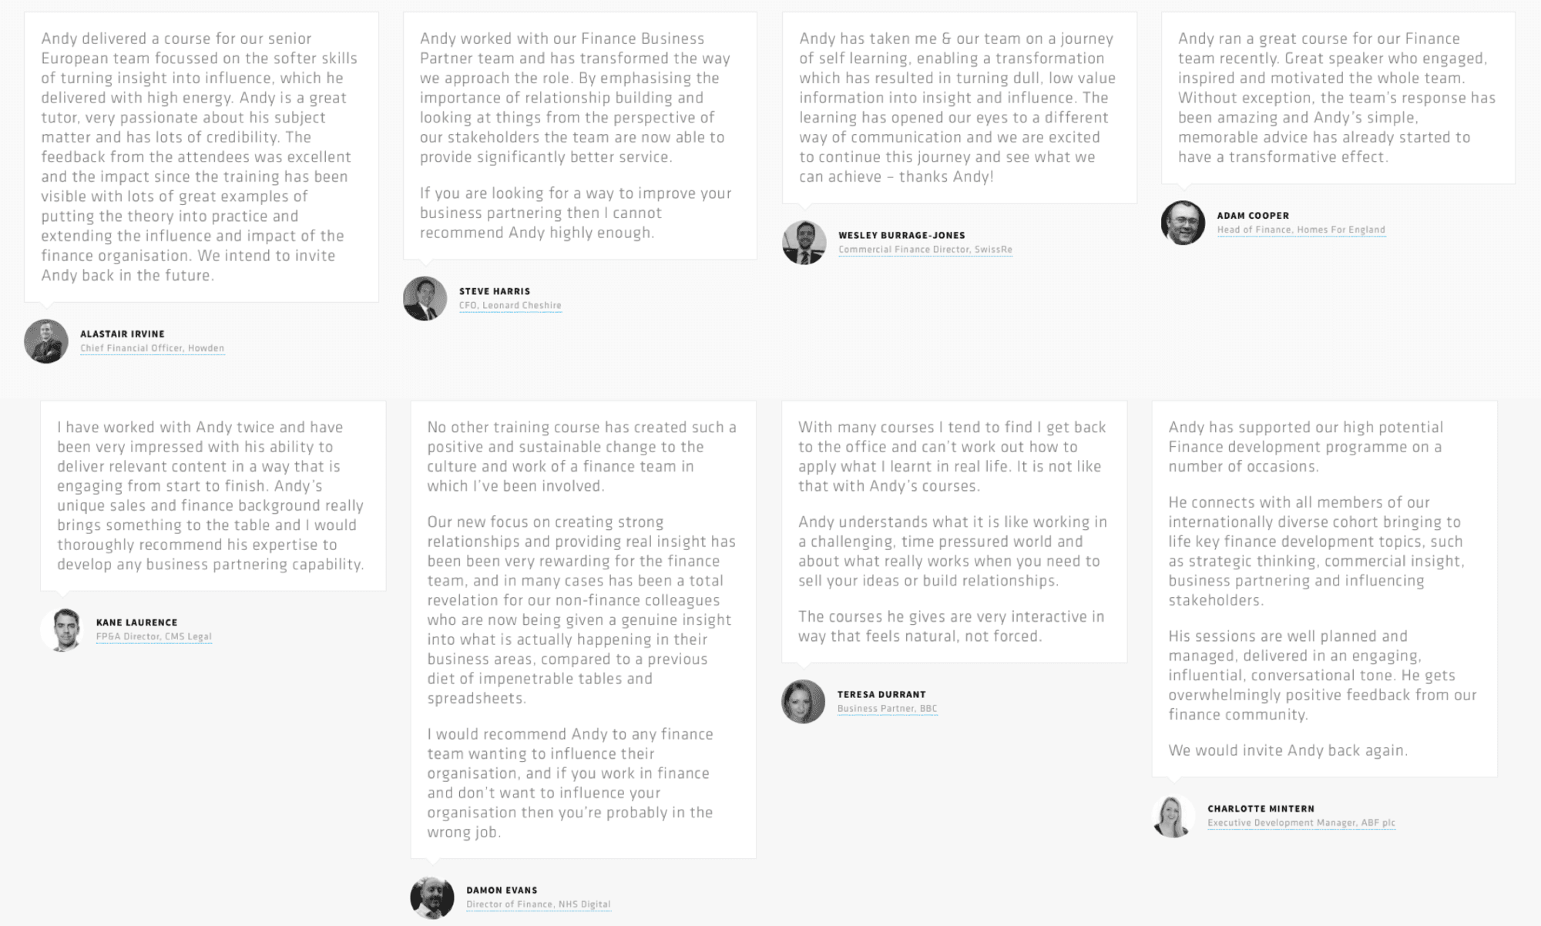Click the name Alastair Irvine
This screenshot has width=1541, height=926.
click(123, 334)
